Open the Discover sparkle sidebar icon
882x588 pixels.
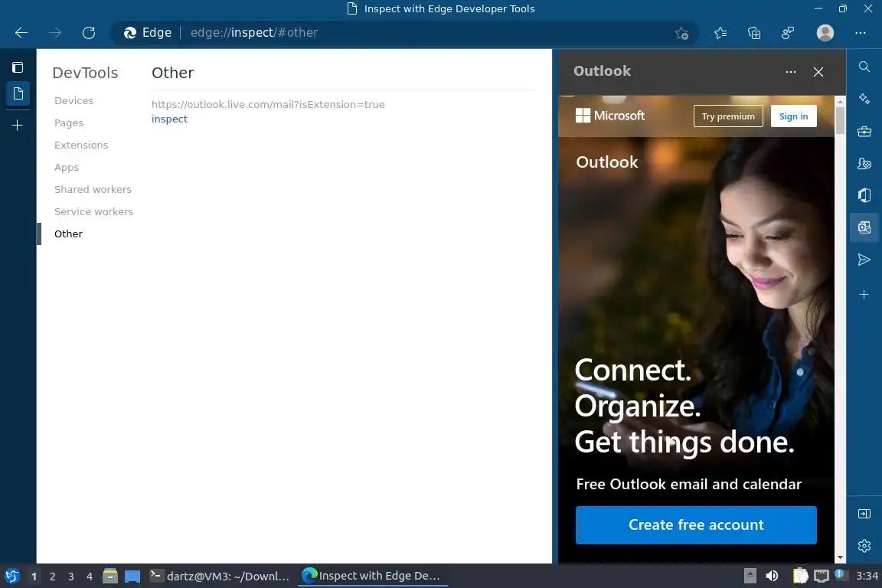pyautogui.click(x=864, y=99)
